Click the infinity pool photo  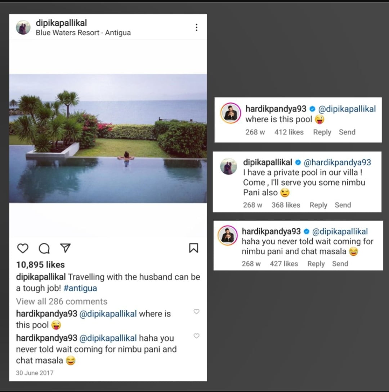[108, 138]
